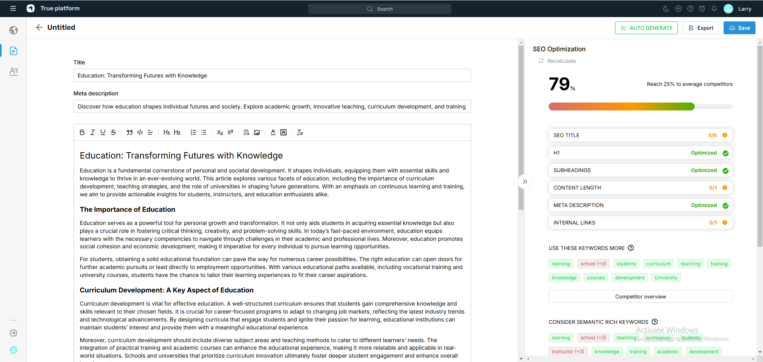
Task: Toggle the hamburger sidebar menu
Action: pos(13,8)
